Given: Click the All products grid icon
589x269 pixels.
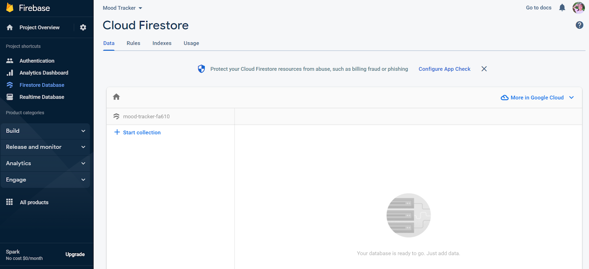Looking at the screenshot, I should pyautogui.click(x=10, y=202).
